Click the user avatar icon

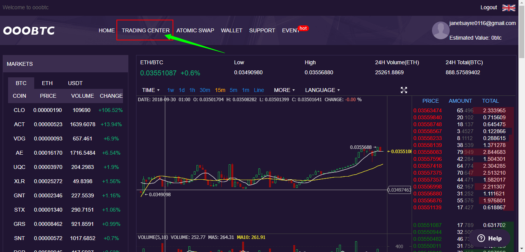(x=441, y=30)
